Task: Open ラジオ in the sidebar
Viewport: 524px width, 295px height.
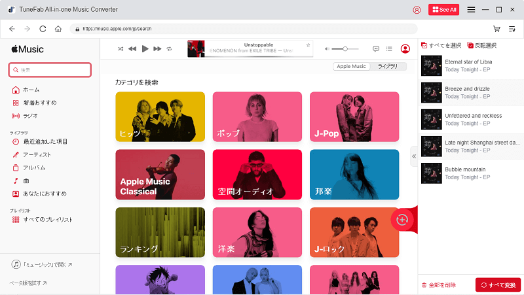Action: point(25,116)
